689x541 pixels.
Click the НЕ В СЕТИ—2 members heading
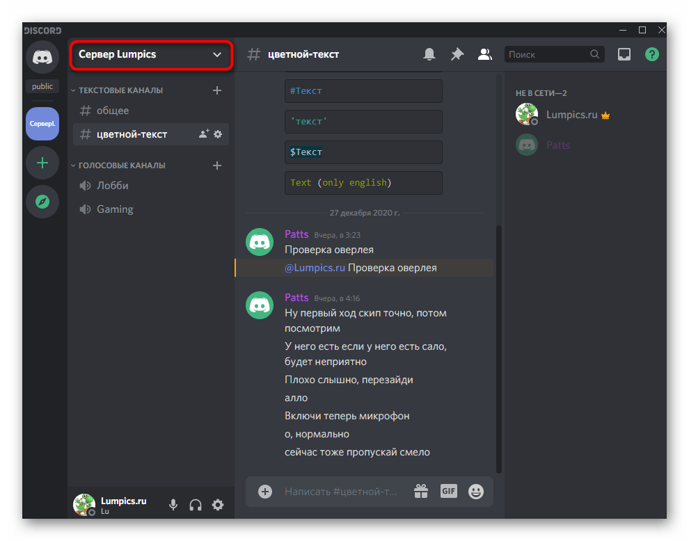click(541, 93)
